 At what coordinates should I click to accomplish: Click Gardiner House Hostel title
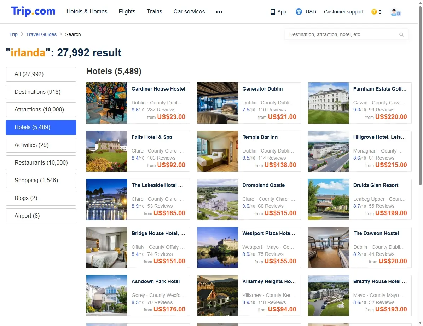tap(158, 89)
